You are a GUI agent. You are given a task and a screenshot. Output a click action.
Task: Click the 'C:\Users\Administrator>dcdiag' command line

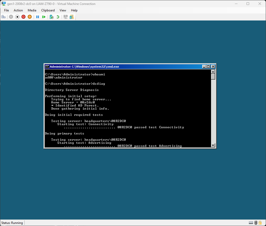(x=75, y=84)
